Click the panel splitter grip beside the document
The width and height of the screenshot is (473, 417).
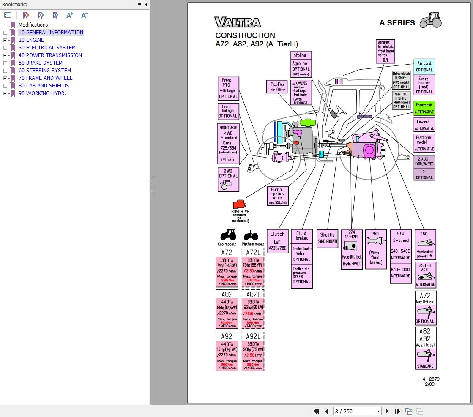(152, 186)
